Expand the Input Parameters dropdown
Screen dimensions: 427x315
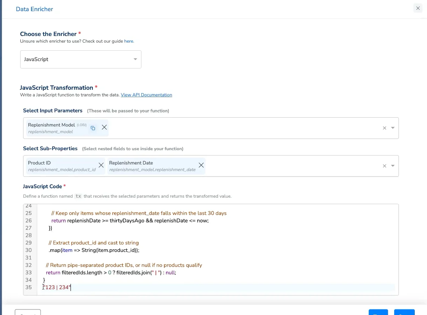click(x=393, y=128)
